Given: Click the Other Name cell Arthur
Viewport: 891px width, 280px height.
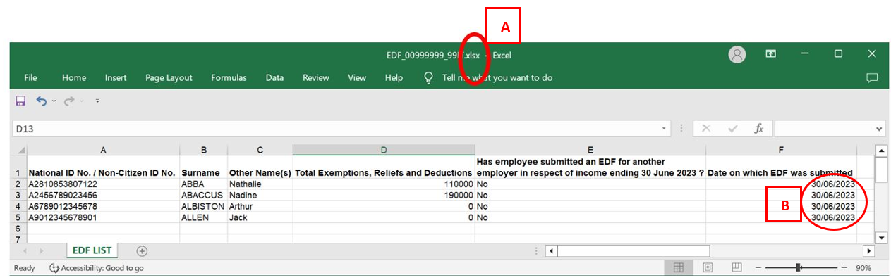Looking at the screenshot, I should 260,206.
